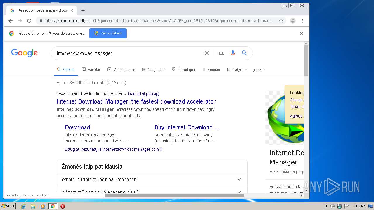
Task: Open media player from taskbar
Action: (x=43, y=206)
